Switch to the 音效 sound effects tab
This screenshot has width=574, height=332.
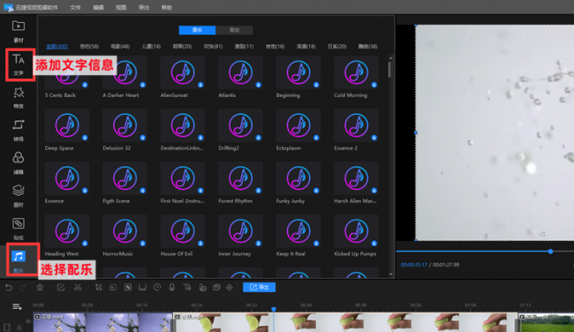click(234, 30)
